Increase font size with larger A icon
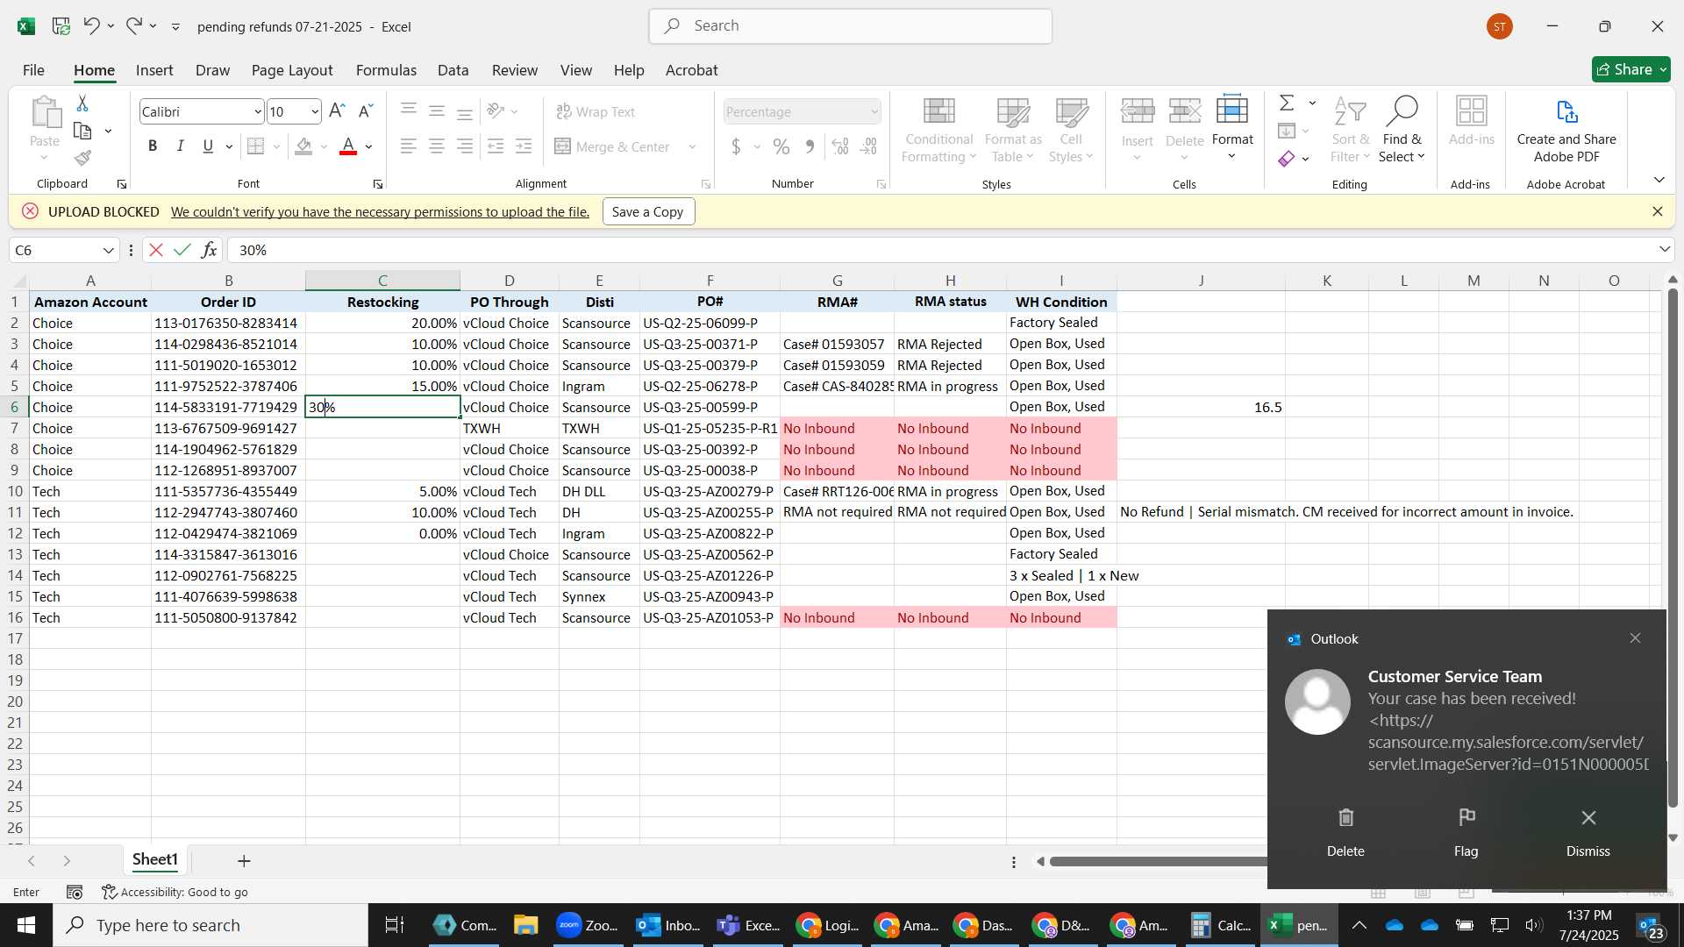 (x=337, y=111)
